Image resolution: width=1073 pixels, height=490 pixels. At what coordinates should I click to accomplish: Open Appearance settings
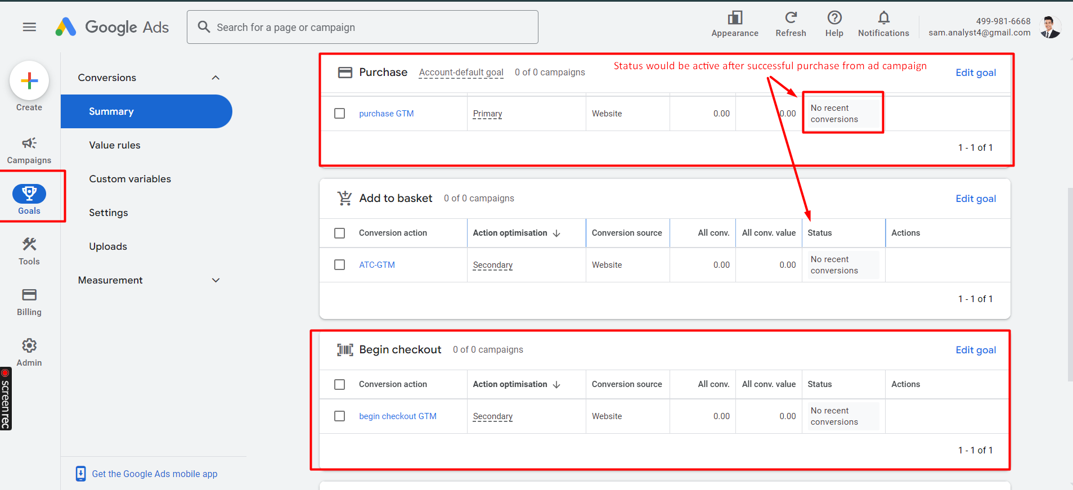tap(734, 25)
